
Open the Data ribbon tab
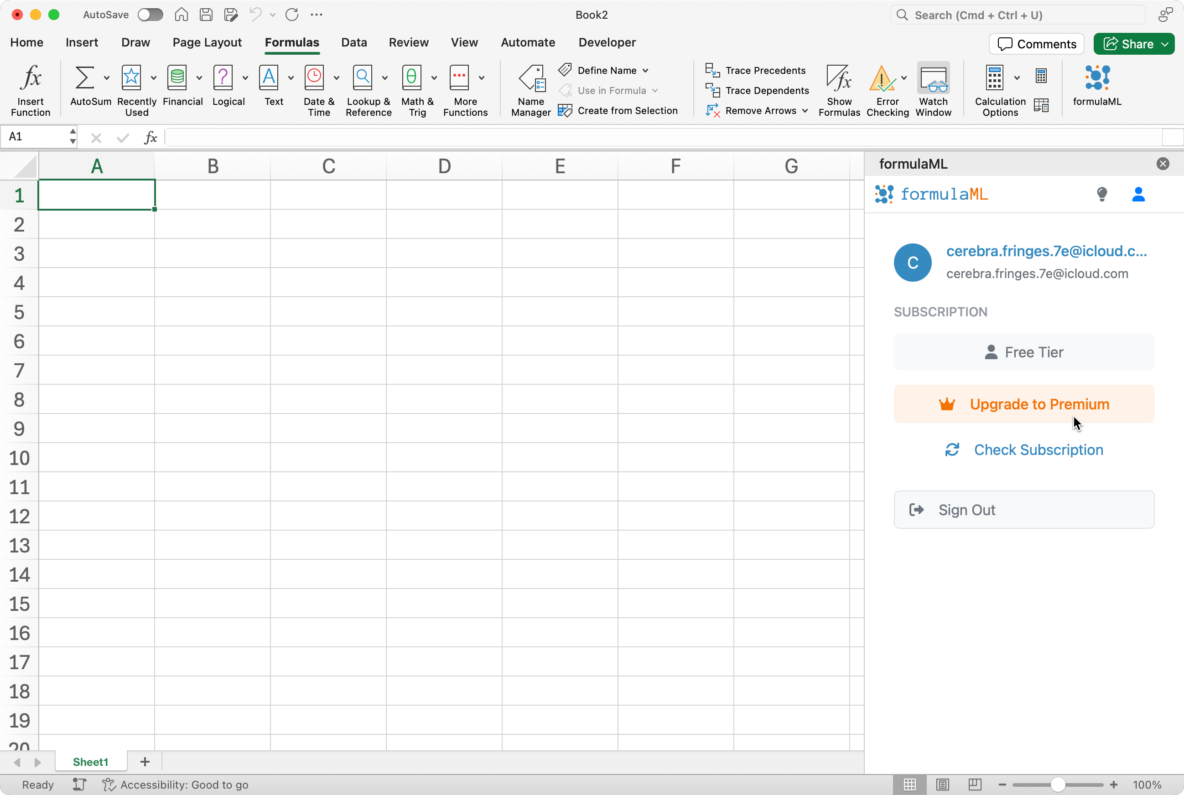point(353,42)
